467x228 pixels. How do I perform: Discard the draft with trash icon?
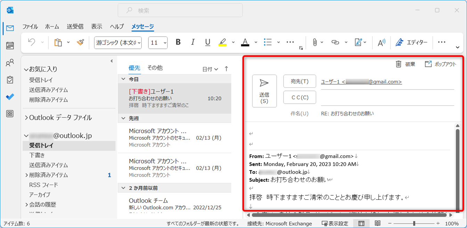(405, 64)
